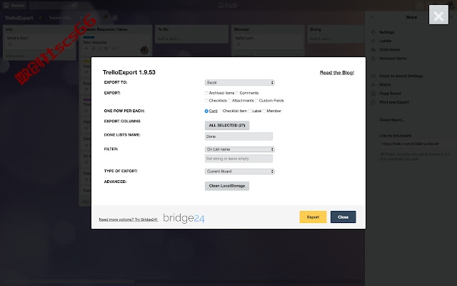Image resolution: width=457 pixels, height=286 pixels.
Task: Click the TrelloExport board title
Action: 19,18
